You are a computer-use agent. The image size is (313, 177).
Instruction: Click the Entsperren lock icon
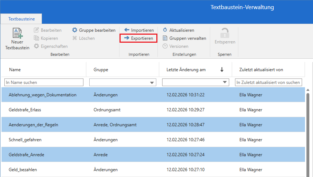tap(225, 34)
